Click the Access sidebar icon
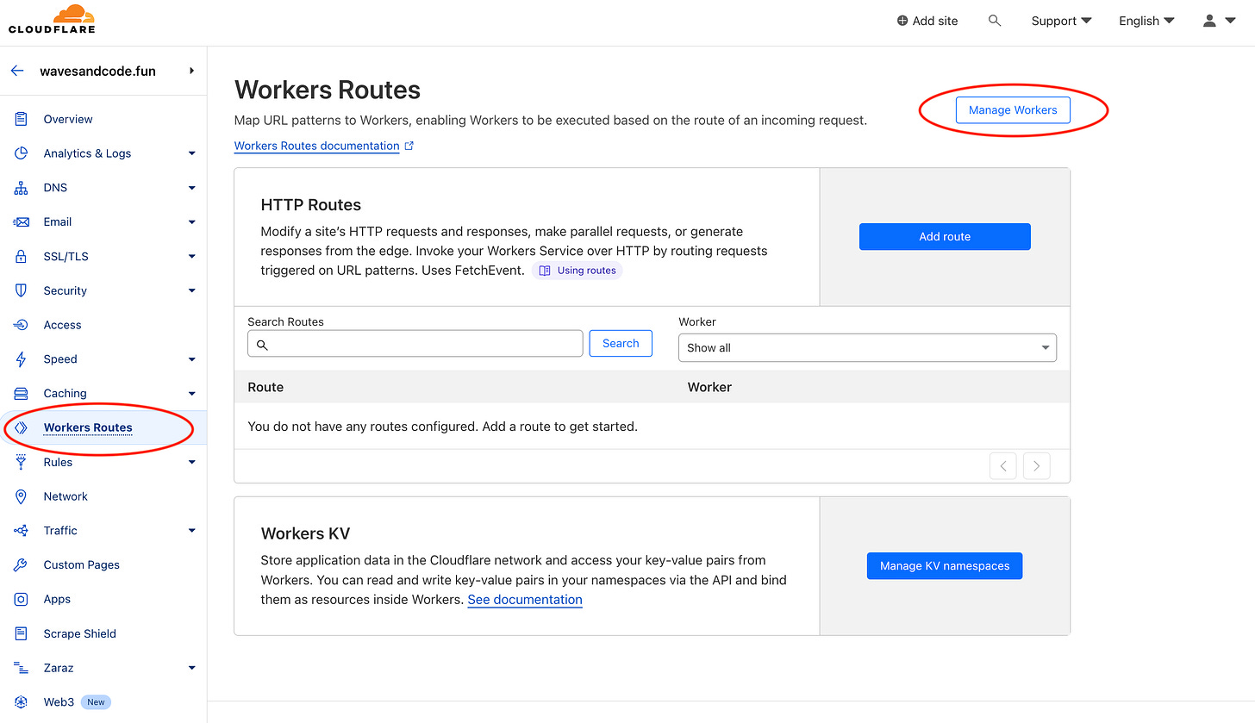The image size is (1255, 723). click(20, 325)
